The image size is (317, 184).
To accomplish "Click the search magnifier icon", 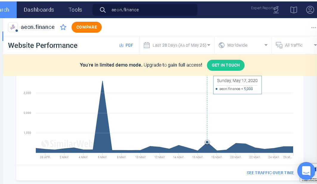I will pos(103,10).
